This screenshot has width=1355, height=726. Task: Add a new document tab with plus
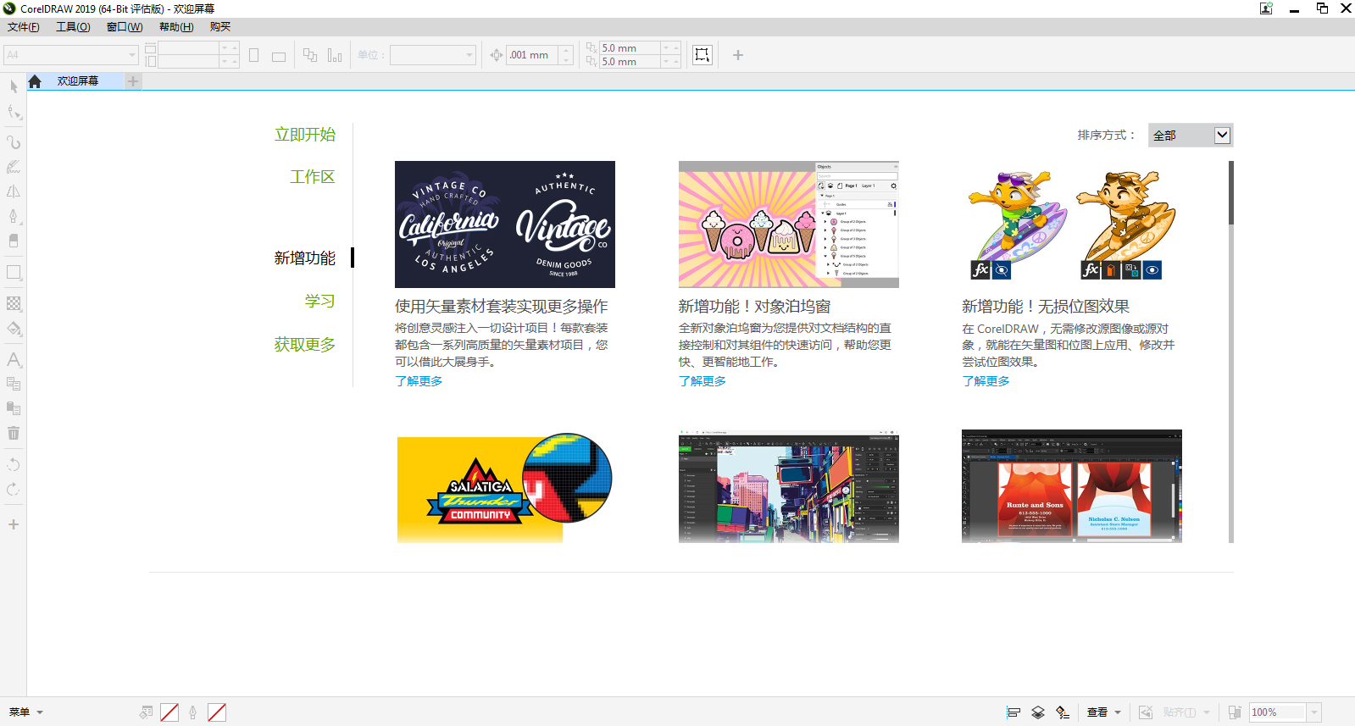(133, 81)
